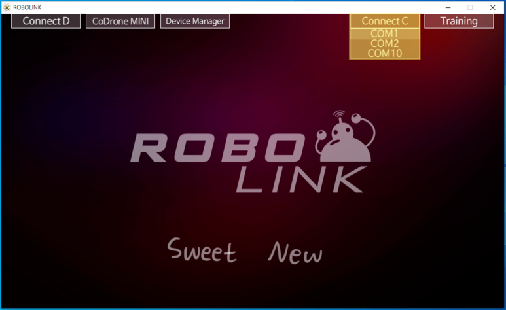Image resolution: width=506 pixels, height=310 pixels.
Task: Open the CoDrone MINI option
Action: pos(120,22)
